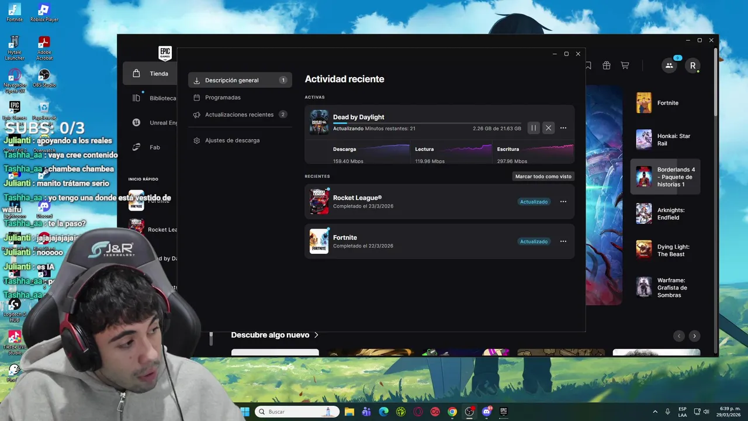Open the R profile avatar menu

coord(692,65)
